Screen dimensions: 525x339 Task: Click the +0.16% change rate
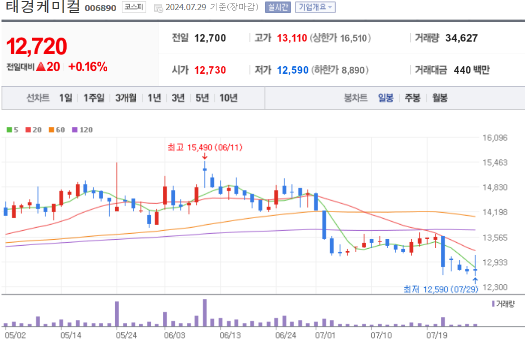(88, 67)
